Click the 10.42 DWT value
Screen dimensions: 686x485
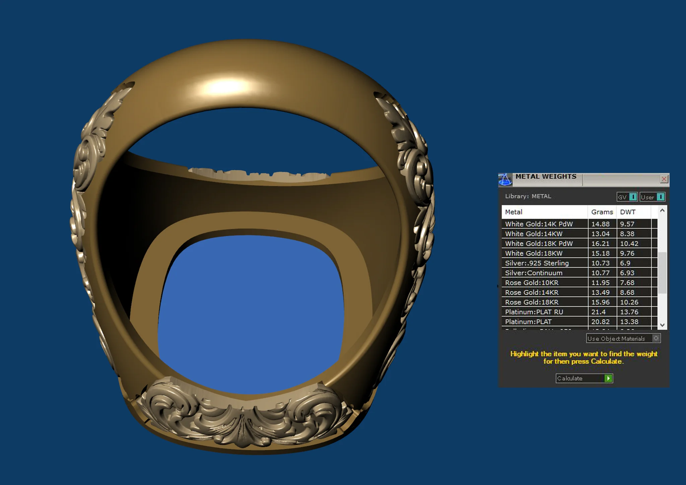coord(629,243)
